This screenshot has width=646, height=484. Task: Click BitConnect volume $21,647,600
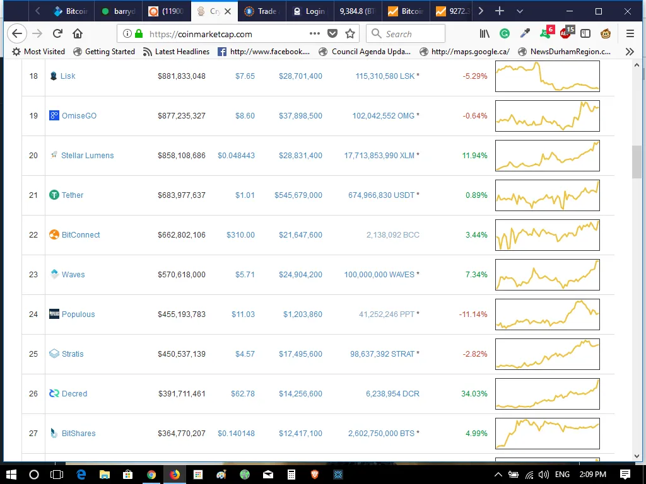(x=300, y=235)
